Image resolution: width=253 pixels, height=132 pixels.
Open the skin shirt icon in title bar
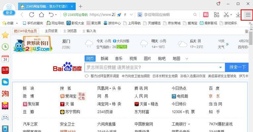point(218,4)
